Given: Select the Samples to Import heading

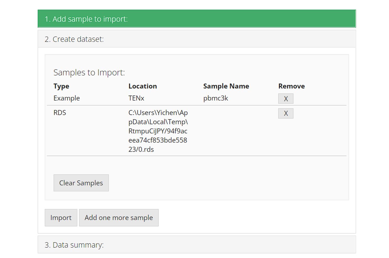Looking at the screenshot, I should click(89, 73).
